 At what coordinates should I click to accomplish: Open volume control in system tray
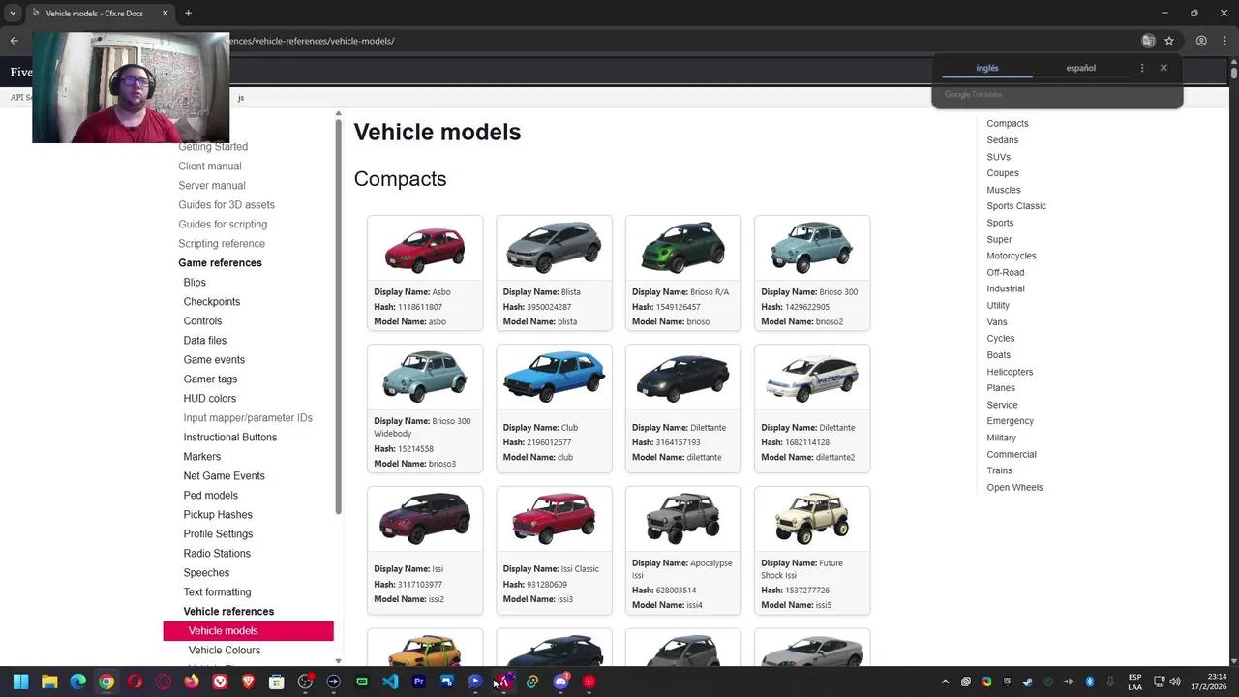click(x=1175, y=682)
